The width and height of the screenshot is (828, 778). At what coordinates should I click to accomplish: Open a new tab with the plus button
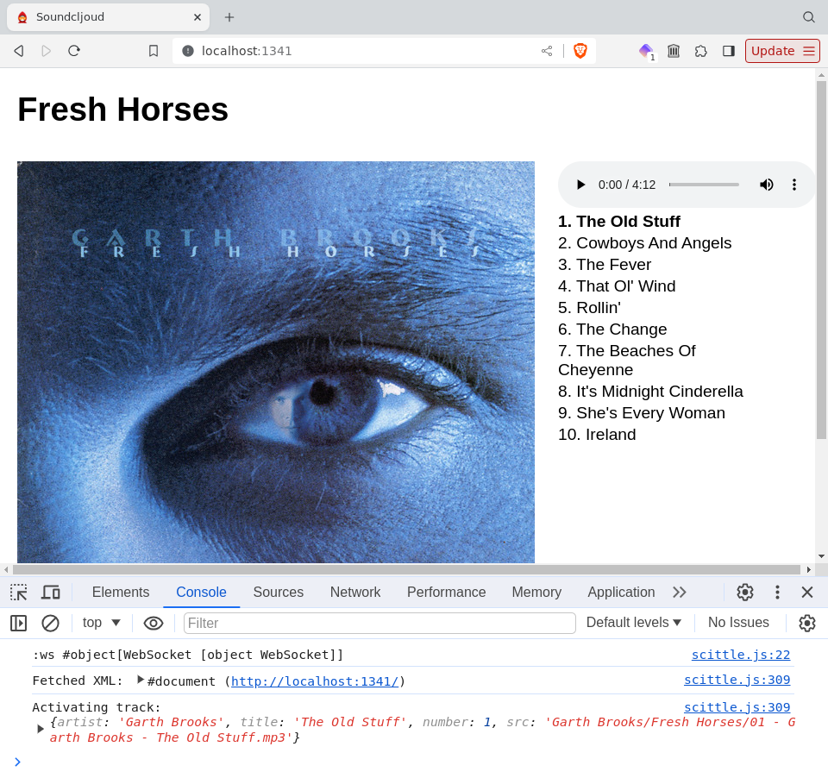229,17
